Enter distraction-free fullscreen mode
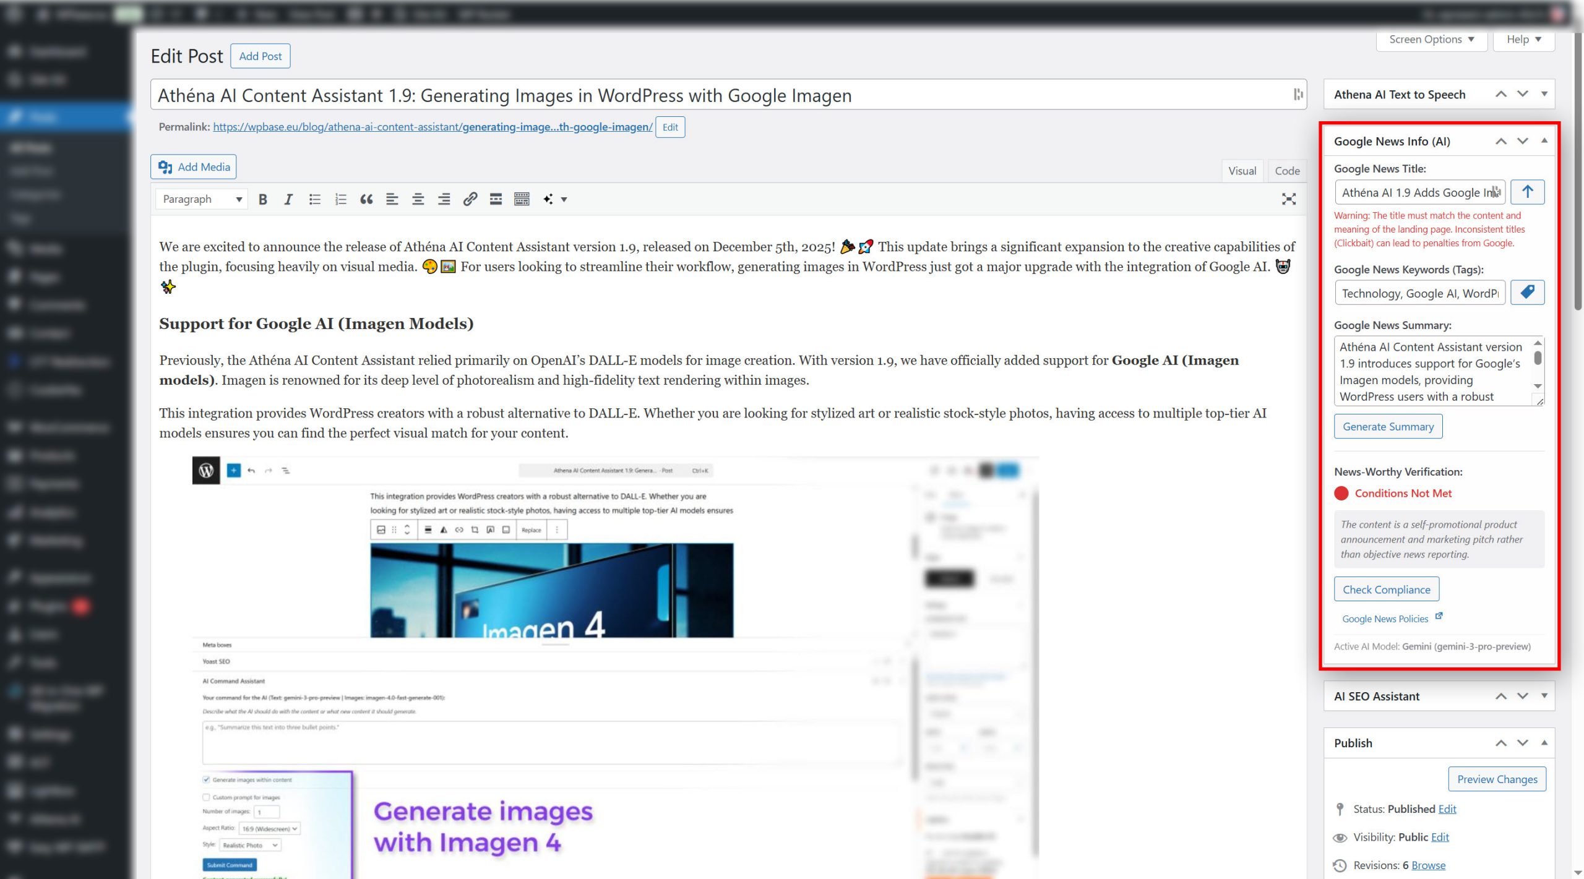 coord(1288,199)
